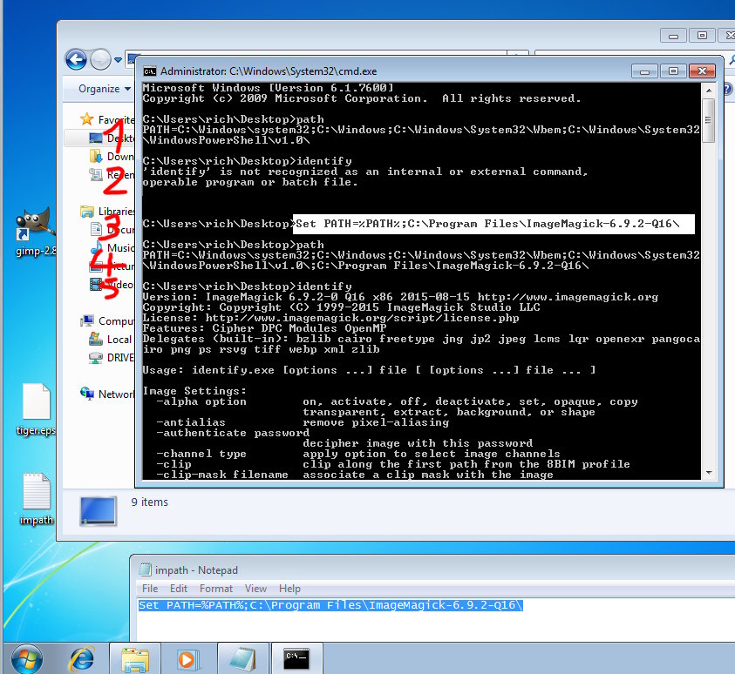Open Downloads folder icon in sidebar

tap(96, 156)
